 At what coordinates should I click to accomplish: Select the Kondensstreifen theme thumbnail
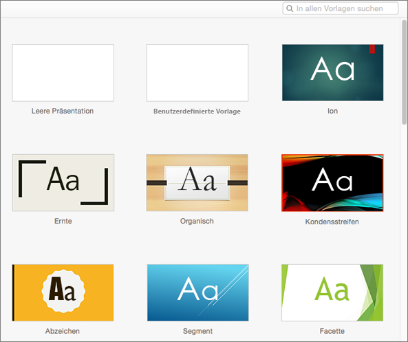[x=332, y=183]
